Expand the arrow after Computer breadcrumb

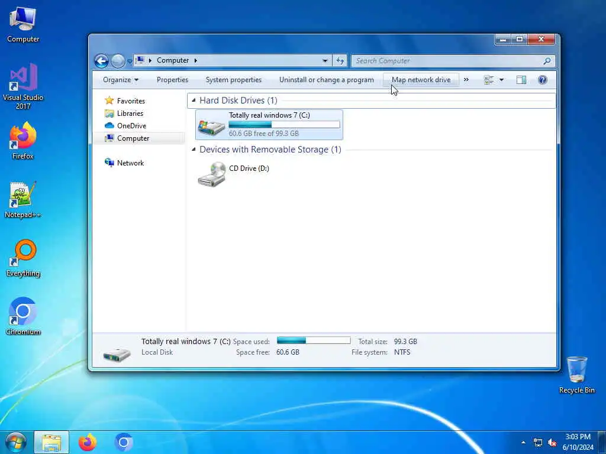195,60
